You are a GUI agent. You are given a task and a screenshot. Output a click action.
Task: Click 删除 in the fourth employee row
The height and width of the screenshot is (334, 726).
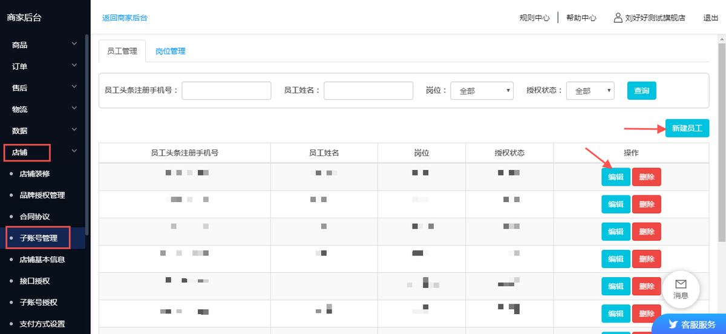[x=647, y=259]
